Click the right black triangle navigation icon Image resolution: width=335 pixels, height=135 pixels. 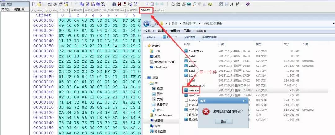pos(237,4)
